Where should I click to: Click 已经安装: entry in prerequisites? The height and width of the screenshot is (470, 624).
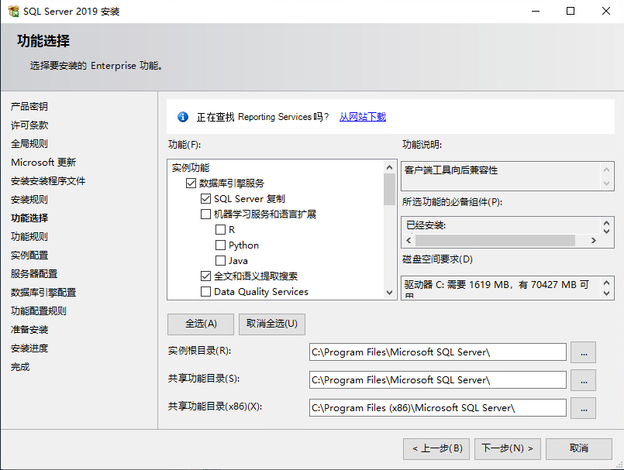426,225
